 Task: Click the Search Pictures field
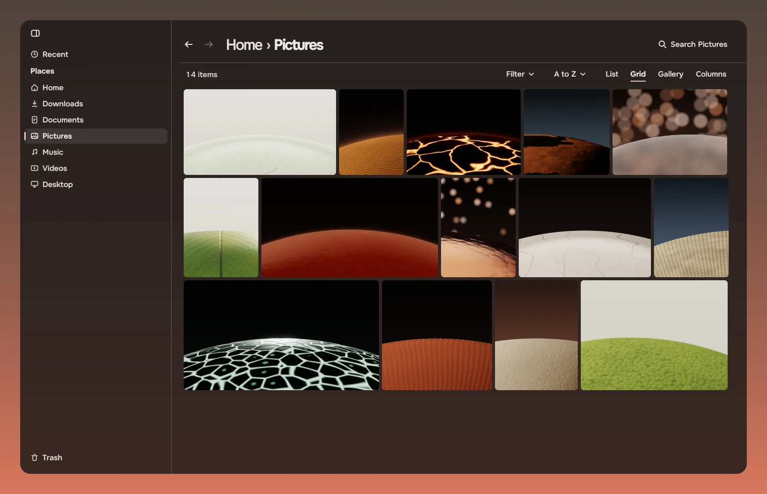(693, 44)
